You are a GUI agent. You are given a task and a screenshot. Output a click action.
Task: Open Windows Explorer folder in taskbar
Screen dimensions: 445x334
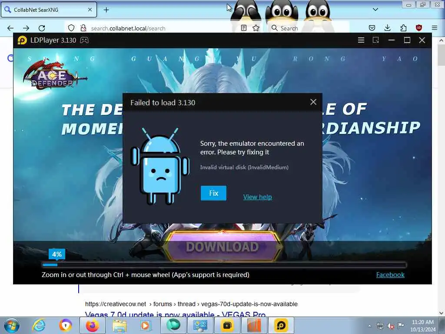click(120, 325)
